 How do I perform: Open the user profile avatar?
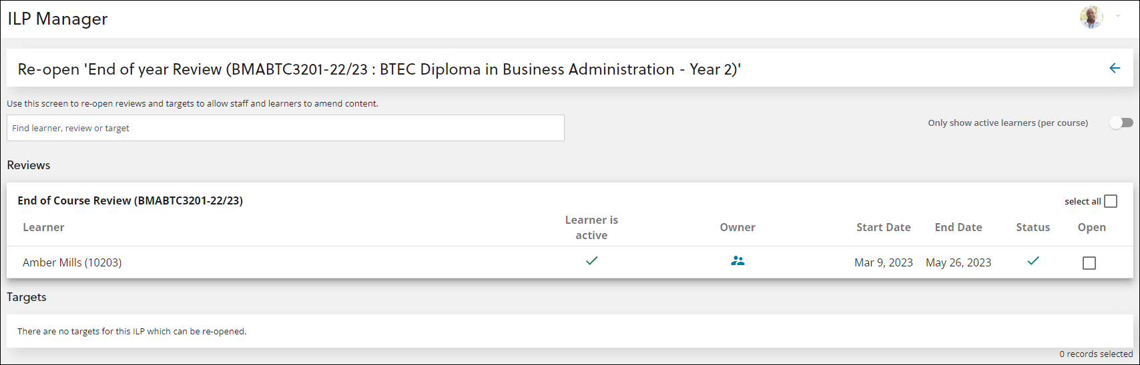pyautogui.click(x=1091, y=17)
